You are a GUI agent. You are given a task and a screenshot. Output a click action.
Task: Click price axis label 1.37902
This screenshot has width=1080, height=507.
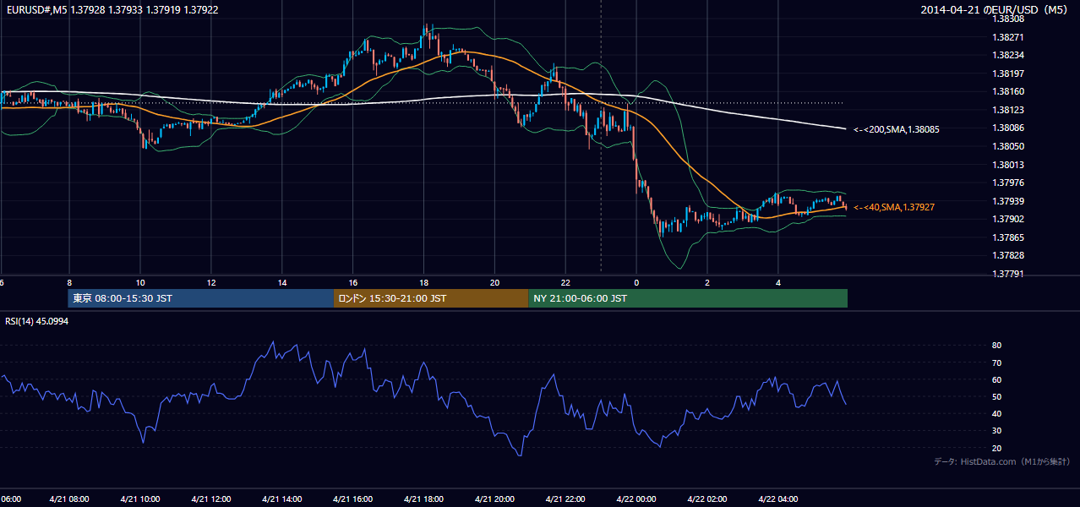[x=1007, y=219]
